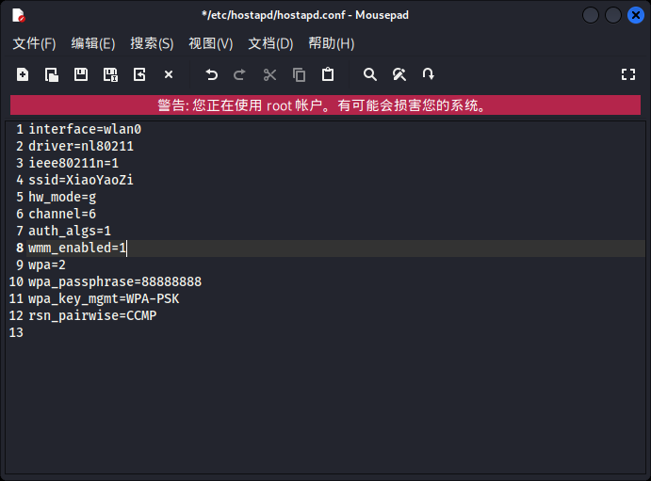Click the Reload document toolbar icon

[139, 74]
